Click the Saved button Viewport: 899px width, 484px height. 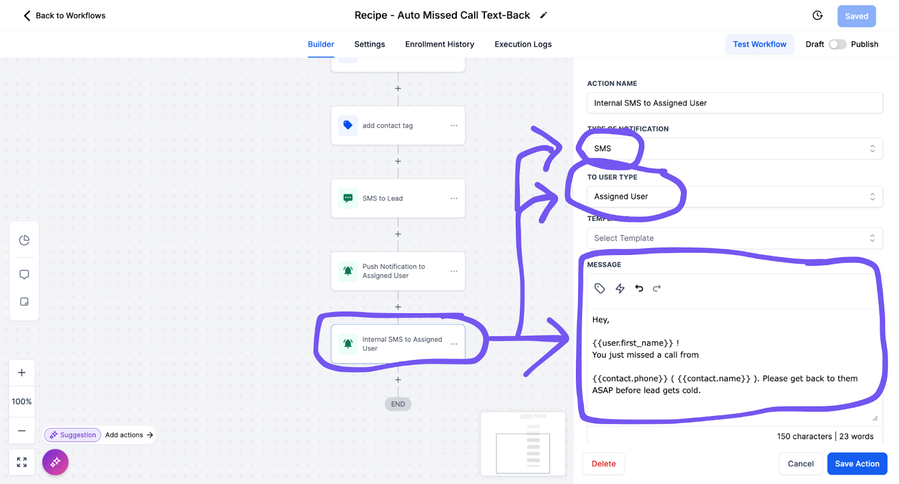click(x=856, y=16)
